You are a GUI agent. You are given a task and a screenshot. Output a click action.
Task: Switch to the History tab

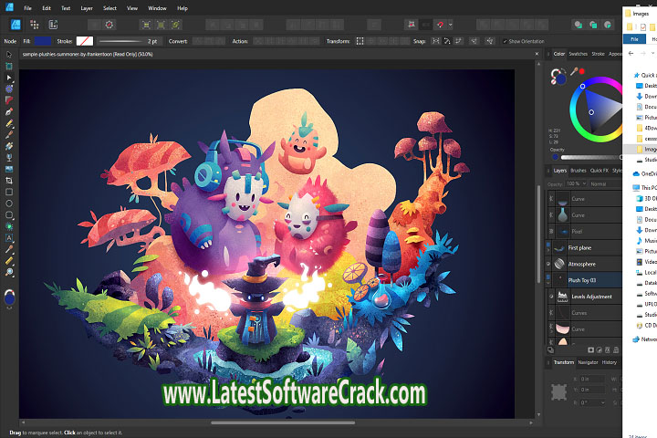[610, 362]
